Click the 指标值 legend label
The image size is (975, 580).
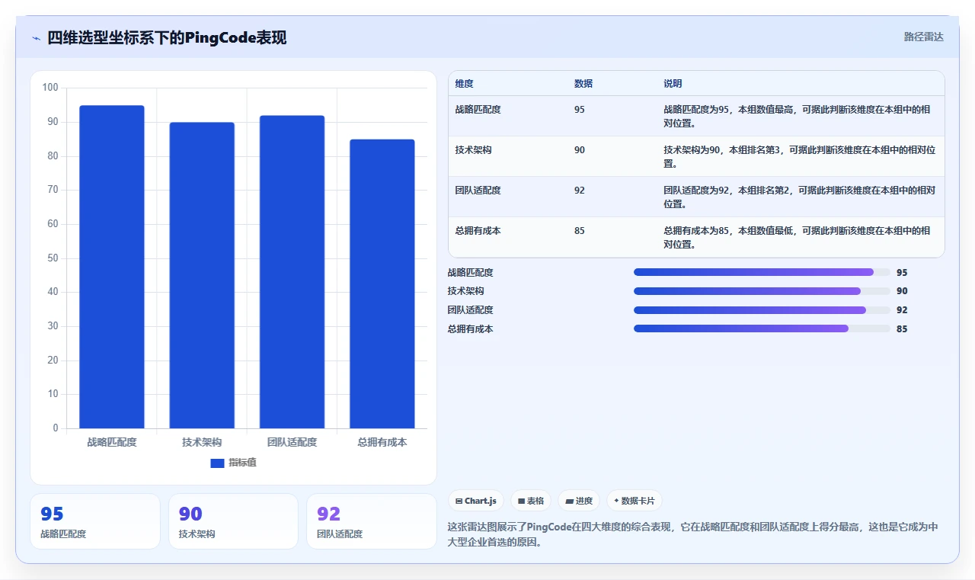[x=242, y=463]
